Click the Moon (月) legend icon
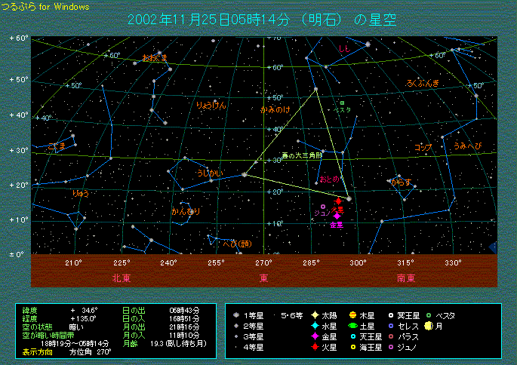 427,325
